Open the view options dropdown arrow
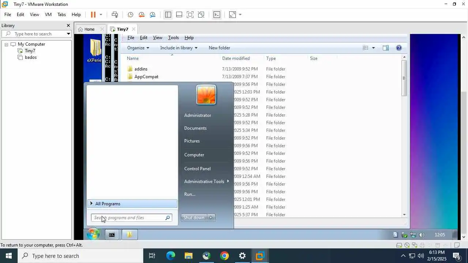 coord(373,48)
